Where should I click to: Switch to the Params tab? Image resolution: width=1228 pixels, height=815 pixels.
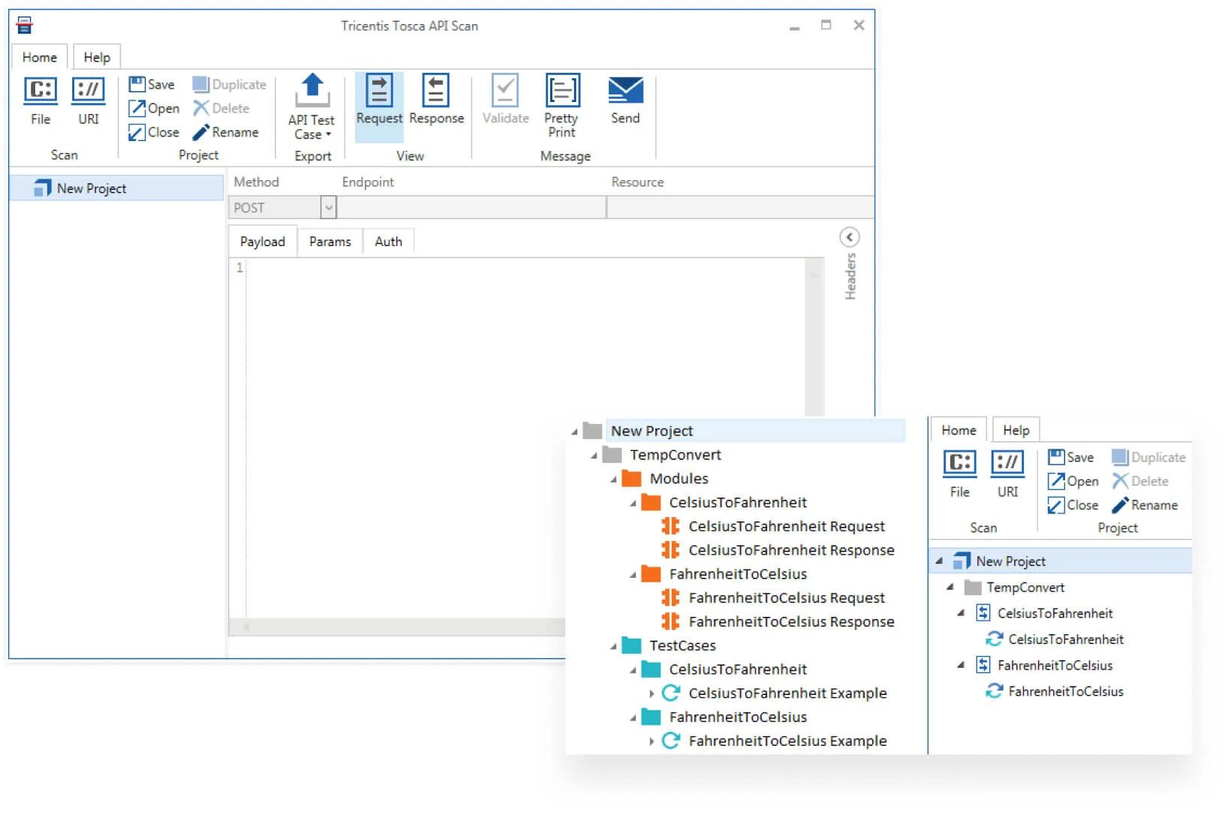pyautogui.click(x=330, y=242)
